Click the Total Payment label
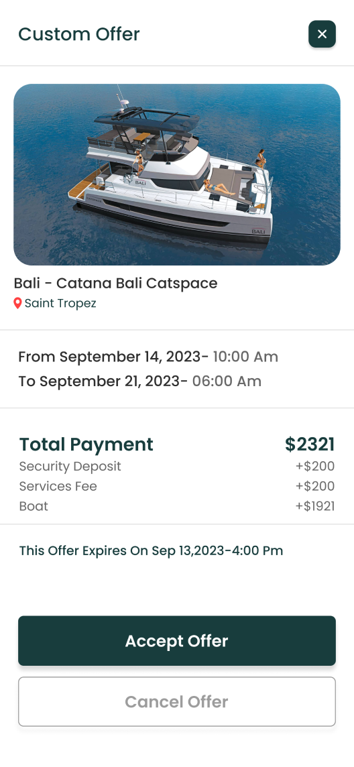Image resolution: width=354 pixels, height=767 pixels. click(86, 445)
